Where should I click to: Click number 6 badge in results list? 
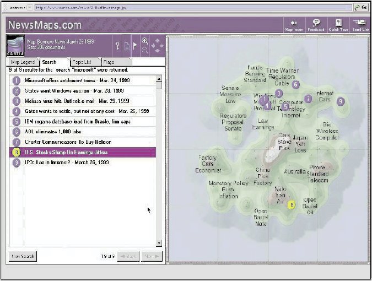click(16, 132)
